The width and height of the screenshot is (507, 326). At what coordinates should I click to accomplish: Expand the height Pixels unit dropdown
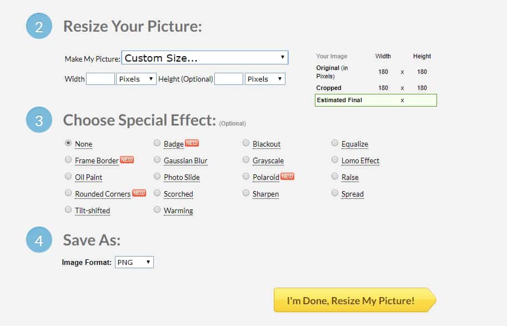265,79
